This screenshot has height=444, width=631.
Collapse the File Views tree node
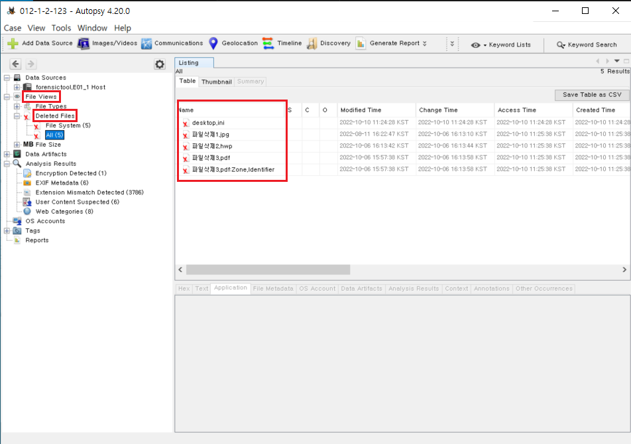pyautogui.click(x=7, y=97)
